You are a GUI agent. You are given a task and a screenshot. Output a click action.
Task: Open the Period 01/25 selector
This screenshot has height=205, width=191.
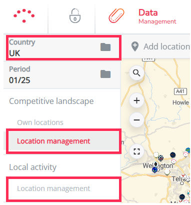(x=62, y=75)
